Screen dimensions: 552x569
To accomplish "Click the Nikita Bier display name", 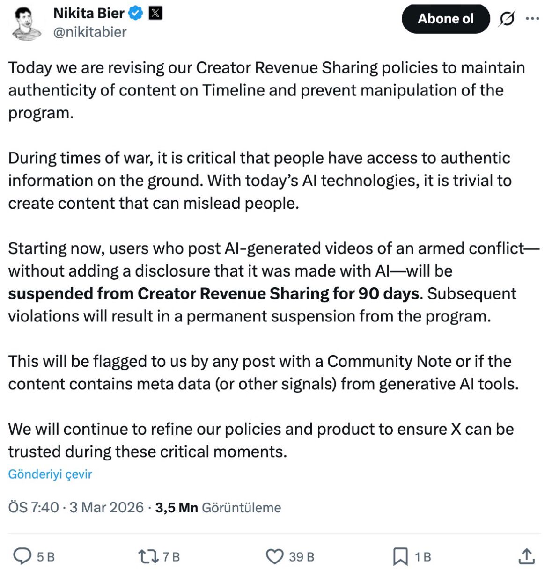I will coord(88,13).
